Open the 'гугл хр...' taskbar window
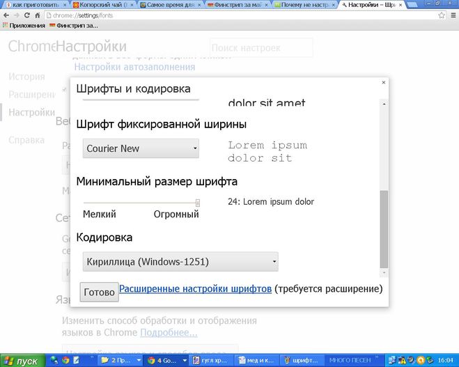459x367 pixels. [x=212, y=361]
